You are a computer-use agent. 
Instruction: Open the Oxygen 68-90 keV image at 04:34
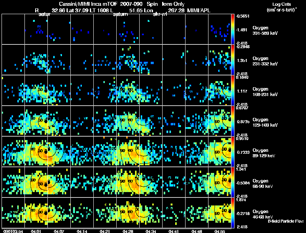pyautogui.click(x=151, y=182)
